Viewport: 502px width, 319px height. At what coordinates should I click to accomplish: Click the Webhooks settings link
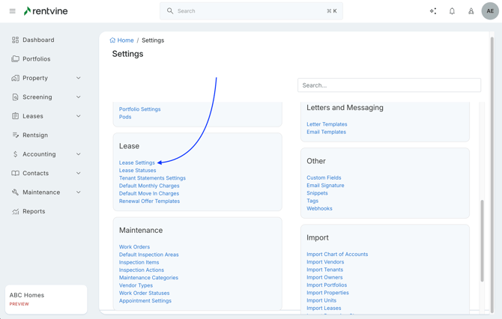coord(319,208)
